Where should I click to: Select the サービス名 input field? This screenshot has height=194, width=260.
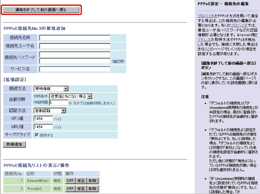point(75,69)
